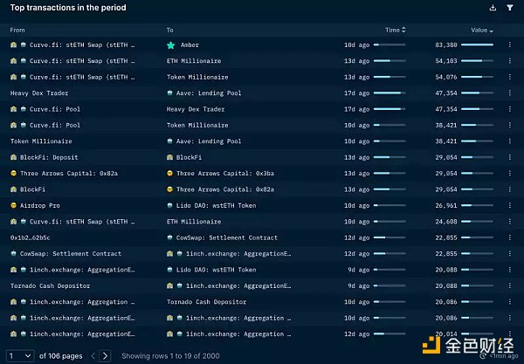
Task: Open the page number dropdown
Action: click(x=19, y=355)
